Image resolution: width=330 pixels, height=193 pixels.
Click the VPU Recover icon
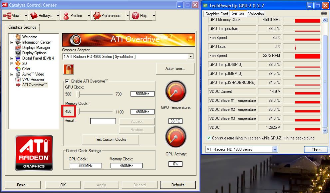pos(18,80)
